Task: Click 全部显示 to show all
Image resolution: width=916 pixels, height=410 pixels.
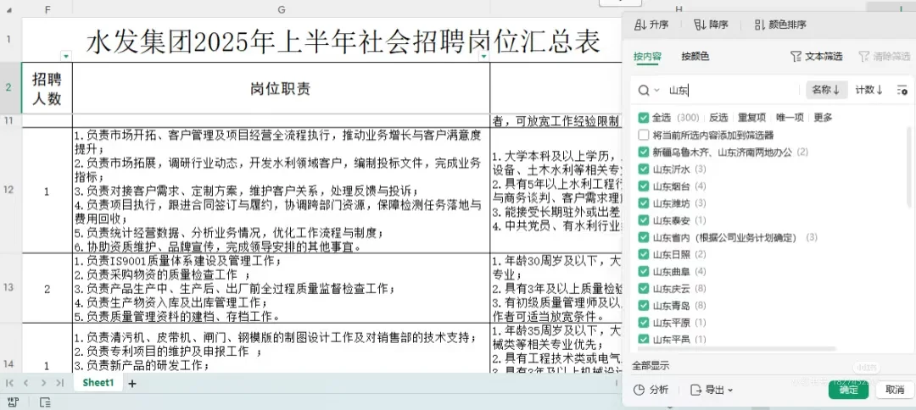Action: pyautogui.click(x=651, y=366)
